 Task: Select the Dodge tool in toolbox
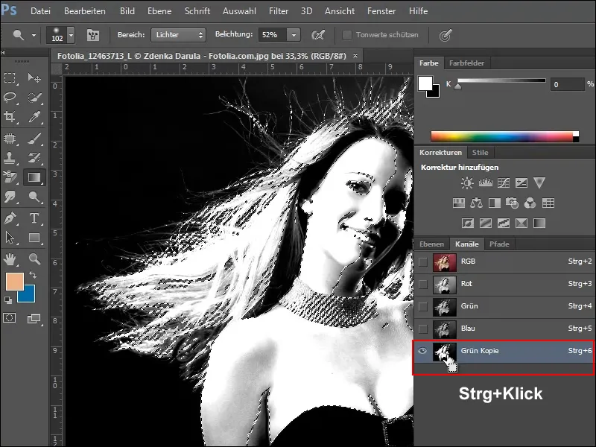click(x=34, y=197)
